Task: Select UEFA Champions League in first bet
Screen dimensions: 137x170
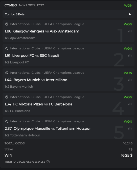Action: pyautogui.click(x=64, y=24)
